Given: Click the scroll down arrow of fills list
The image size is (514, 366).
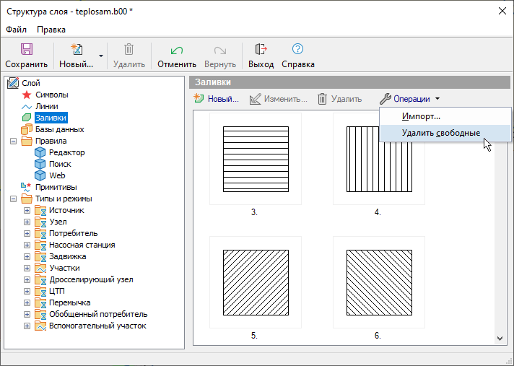Looking at the screenshot, I should point(500,337).
